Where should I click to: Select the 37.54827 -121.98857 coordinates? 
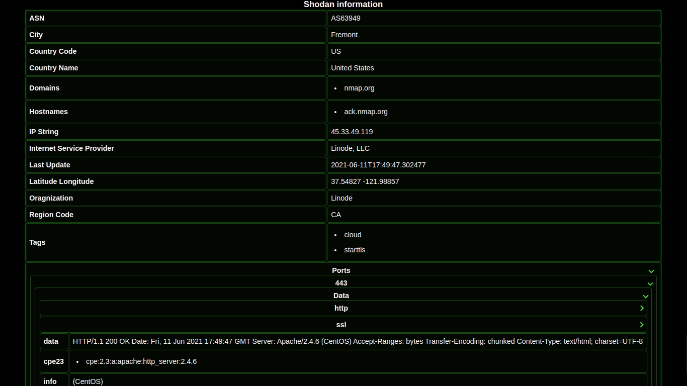point(365,181)
